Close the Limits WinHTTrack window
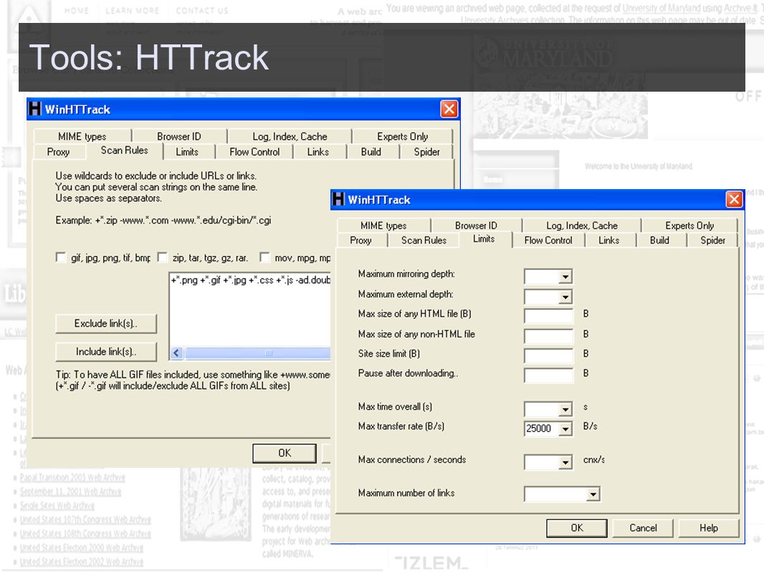The image size is (764, 573). [x=734, y=200]
